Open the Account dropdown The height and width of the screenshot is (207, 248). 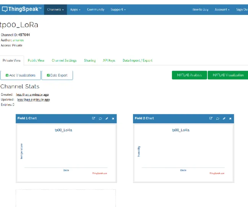(222, 10)
